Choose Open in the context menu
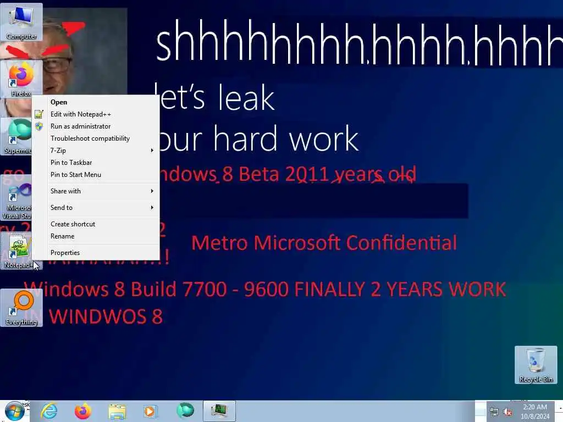 coord(96,102)
